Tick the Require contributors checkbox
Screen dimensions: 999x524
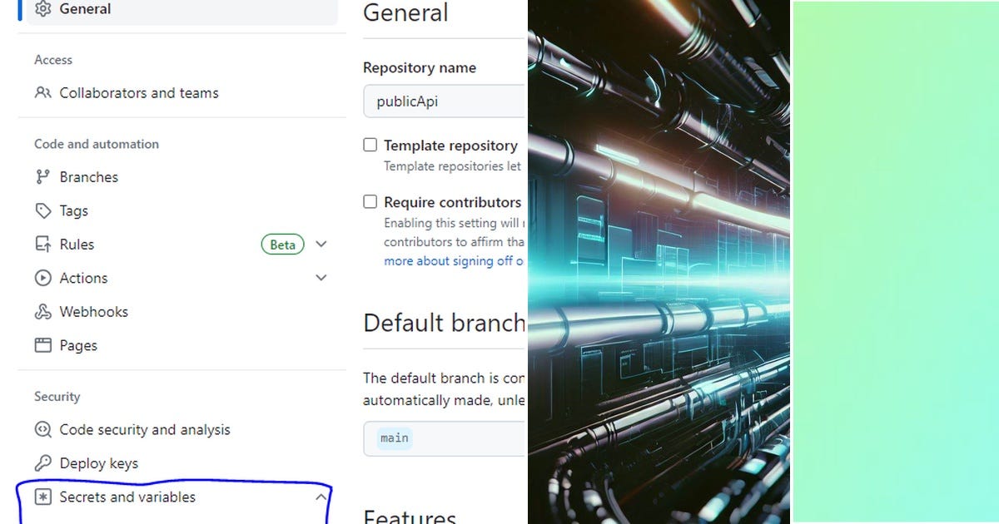tap(370, 201)
